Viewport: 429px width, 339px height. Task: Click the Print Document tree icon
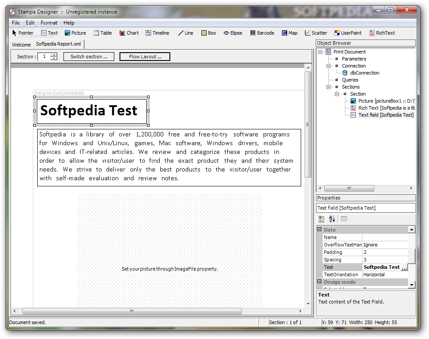[328, 52]
